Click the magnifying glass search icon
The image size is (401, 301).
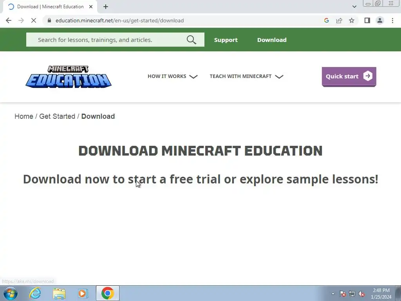[x=191, y=40]
